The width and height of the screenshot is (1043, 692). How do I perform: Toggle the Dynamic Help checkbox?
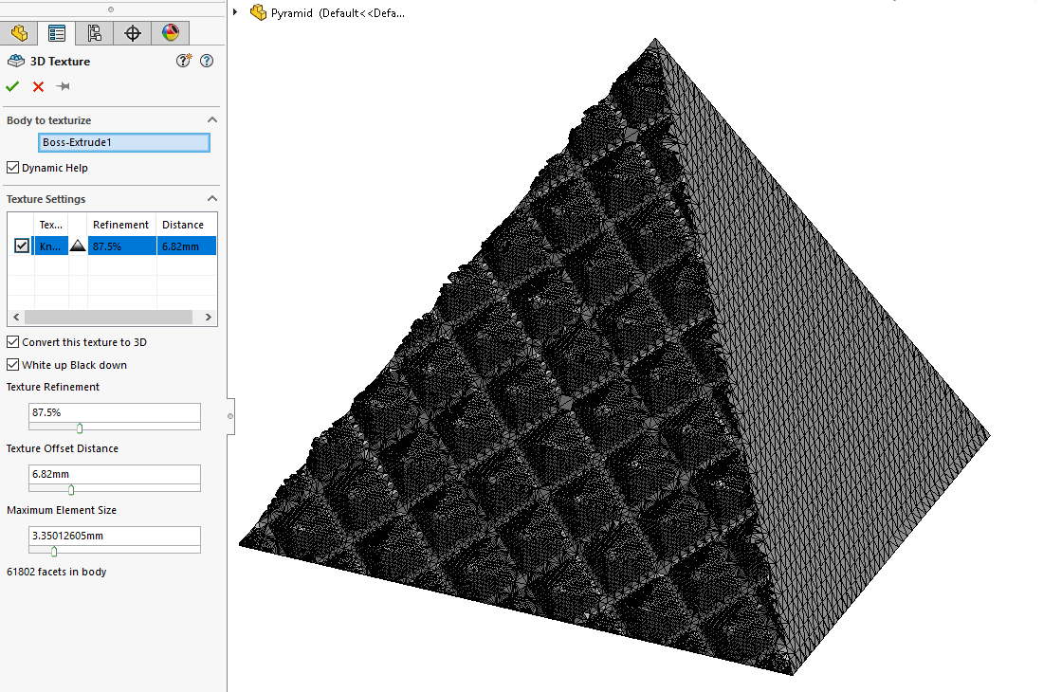click(x=11, y=168)
